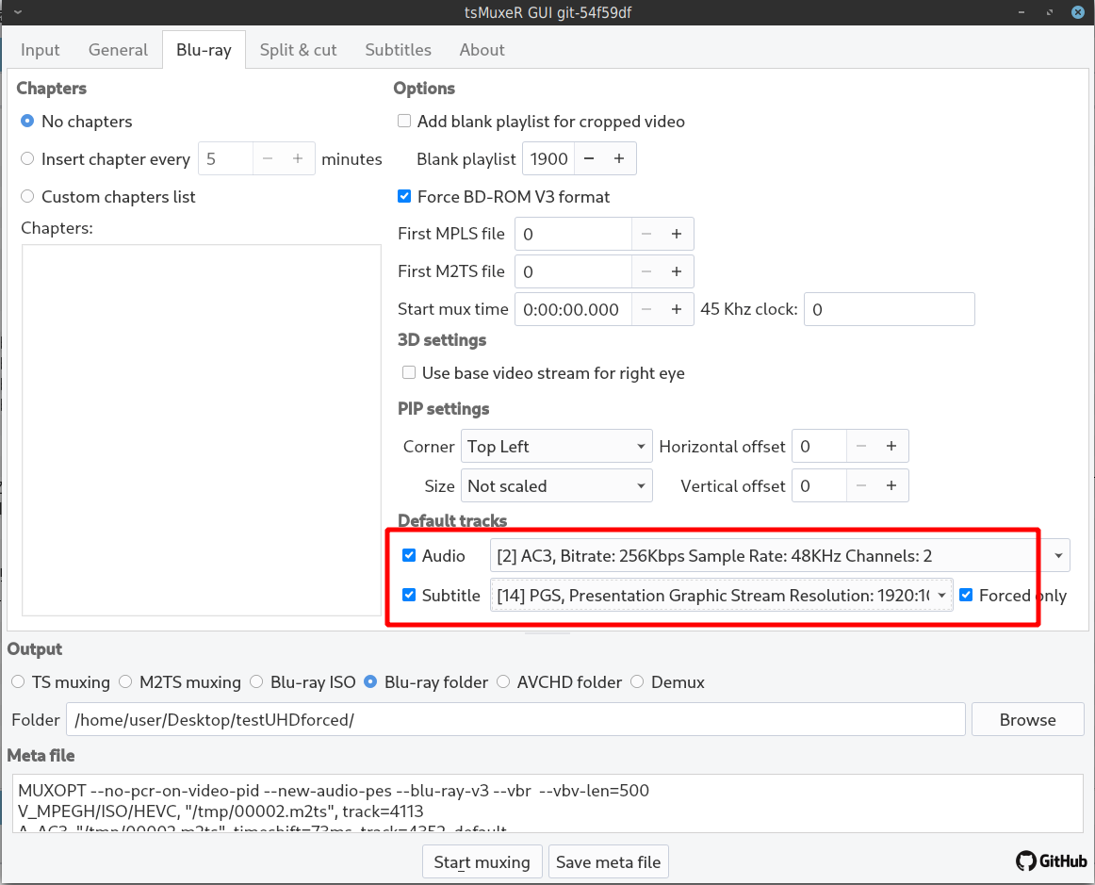1095x885 pixels.
Task: Open the window menu arrow in title bar
Action: [18, 12]
